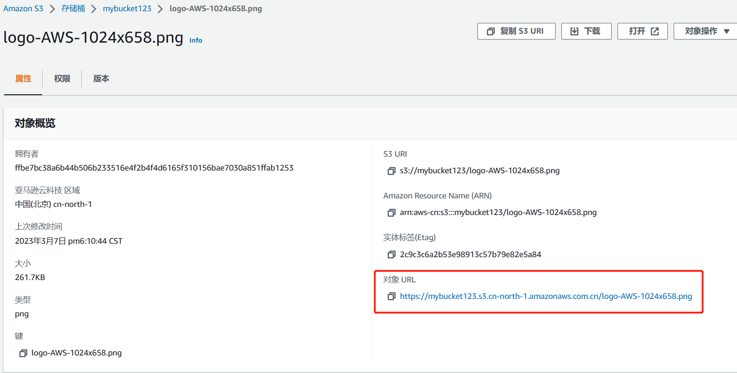
Task: Open the object URL hyperlink
Action: [546, 296]
